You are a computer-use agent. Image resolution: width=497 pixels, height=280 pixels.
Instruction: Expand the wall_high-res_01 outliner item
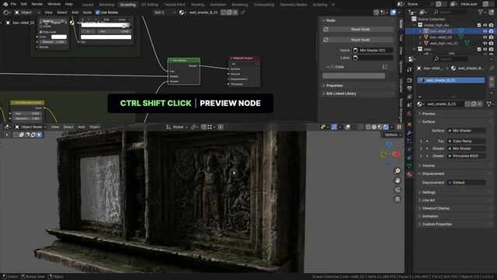tap(420, 44)
